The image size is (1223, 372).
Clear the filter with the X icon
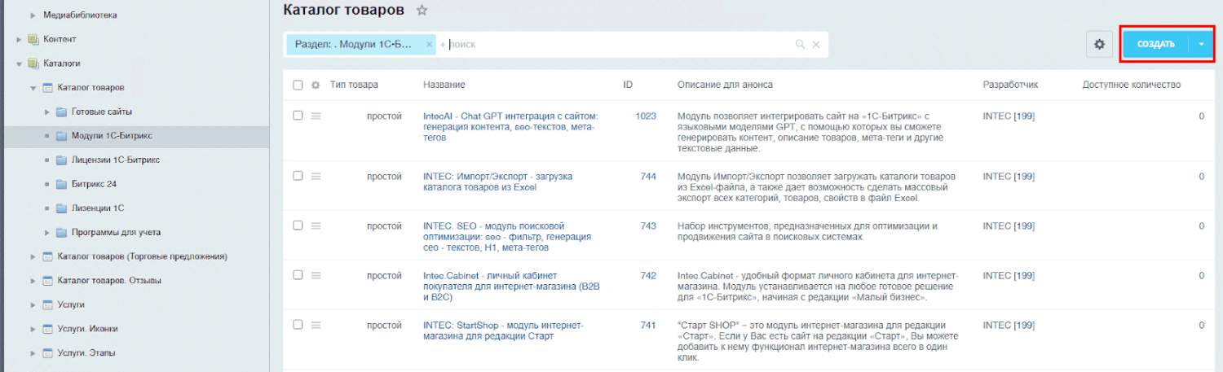click(816, 45)
